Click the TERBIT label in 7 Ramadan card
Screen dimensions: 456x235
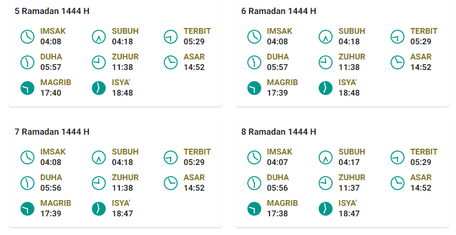[197, 152]
